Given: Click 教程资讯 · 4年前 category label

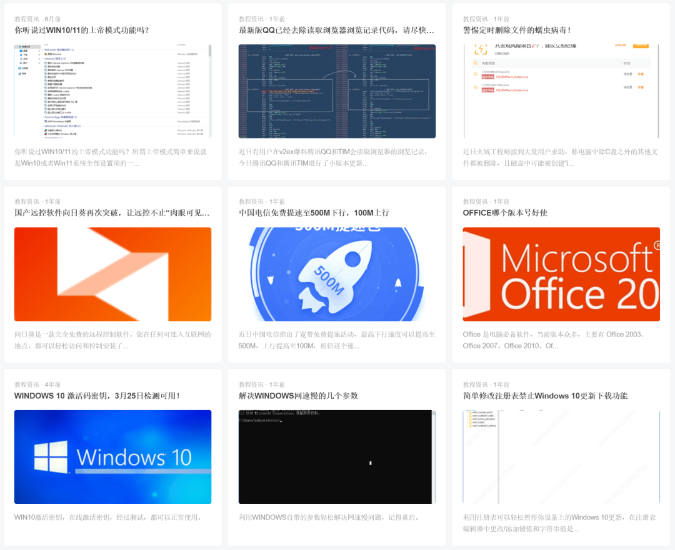Looking at the screenshot, I should [x=37, y=385].
